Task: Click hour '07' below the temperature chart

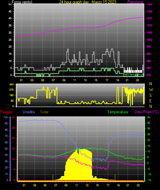Action: pos(56,185)
